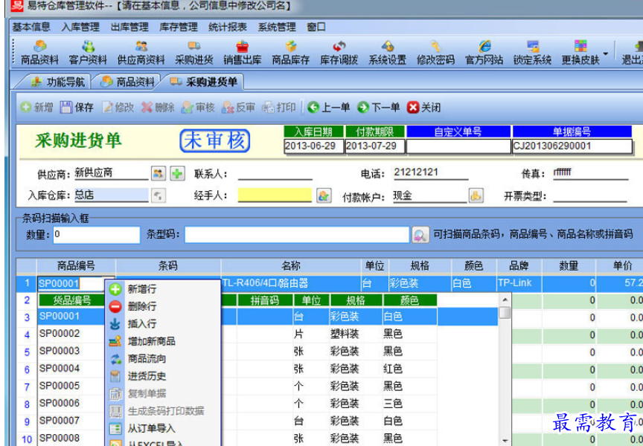The height and width of the screenshot is (446, 643).
Task: Open 统计报表 menu
Action: [228, 27]
